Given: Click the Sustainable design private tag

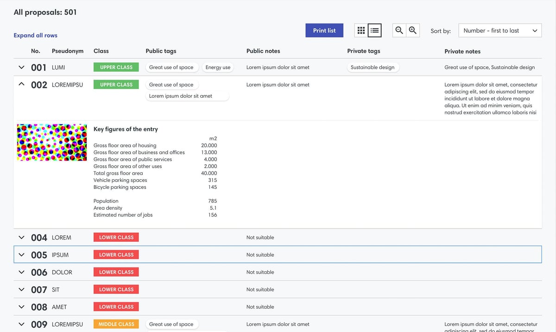Looking at the screenshot, I should pyautogui.click(x=373, y=68).
